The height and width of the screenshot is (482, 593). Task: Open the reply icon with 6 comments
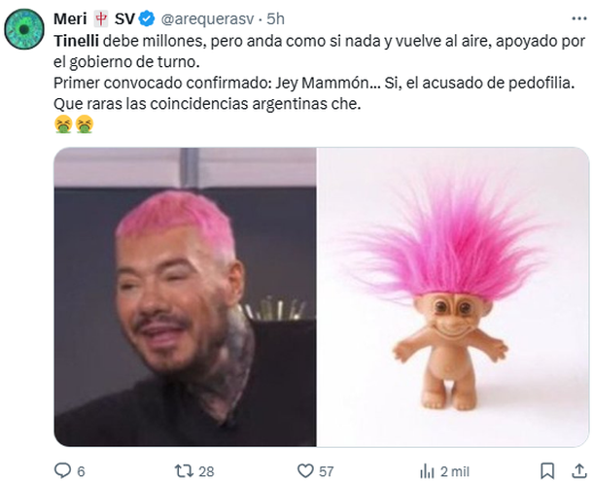tap(62, 470)
